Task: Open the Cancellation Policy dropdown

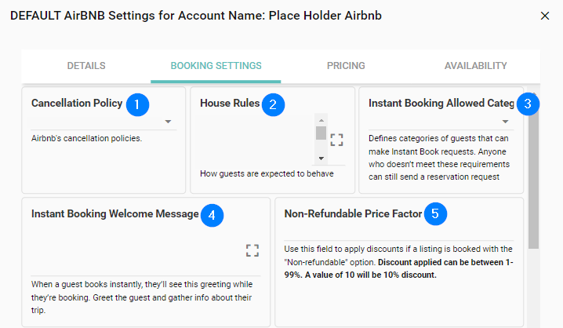Action: (168, 122)
